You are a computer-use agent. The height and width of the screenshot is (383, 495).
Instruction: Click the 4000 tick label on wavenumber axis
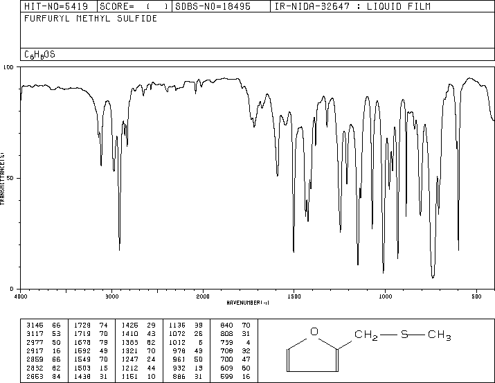click(21, 296)
